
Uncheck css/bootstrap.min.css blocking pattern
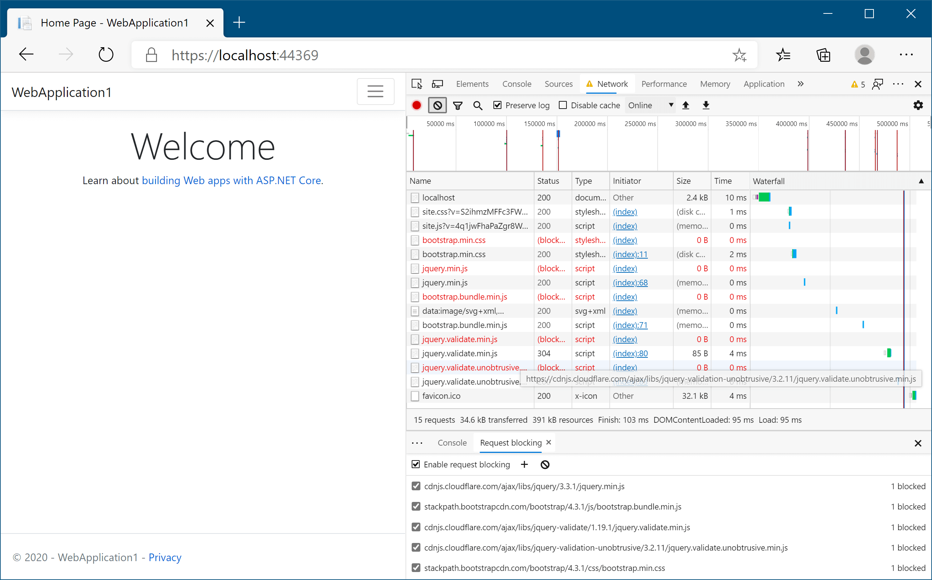(416, 568)
